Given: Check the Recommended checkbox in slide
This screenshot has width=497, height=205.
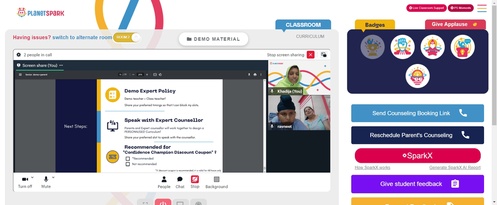Looking at the screenshot, I should [128, 158].
